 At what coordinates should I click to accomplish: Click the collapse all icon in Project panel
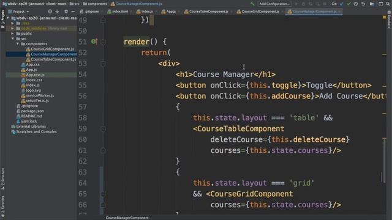point(57,12)
